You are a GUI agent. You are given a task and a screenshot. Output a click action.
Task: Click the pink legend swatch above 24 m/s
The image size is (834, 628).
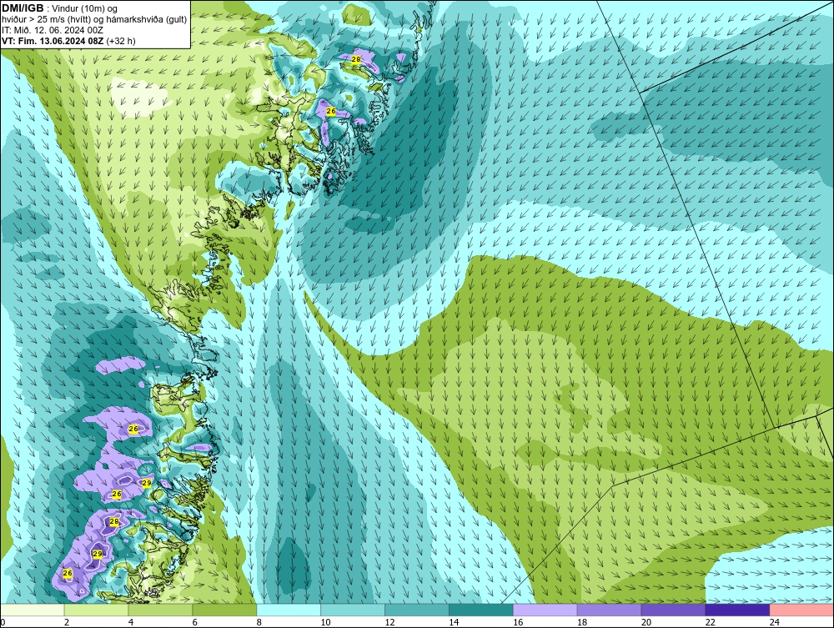click(801, 610)
